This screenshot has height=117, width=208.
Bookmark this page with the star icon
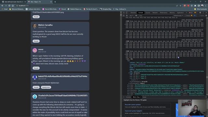(x=180, y=6)
